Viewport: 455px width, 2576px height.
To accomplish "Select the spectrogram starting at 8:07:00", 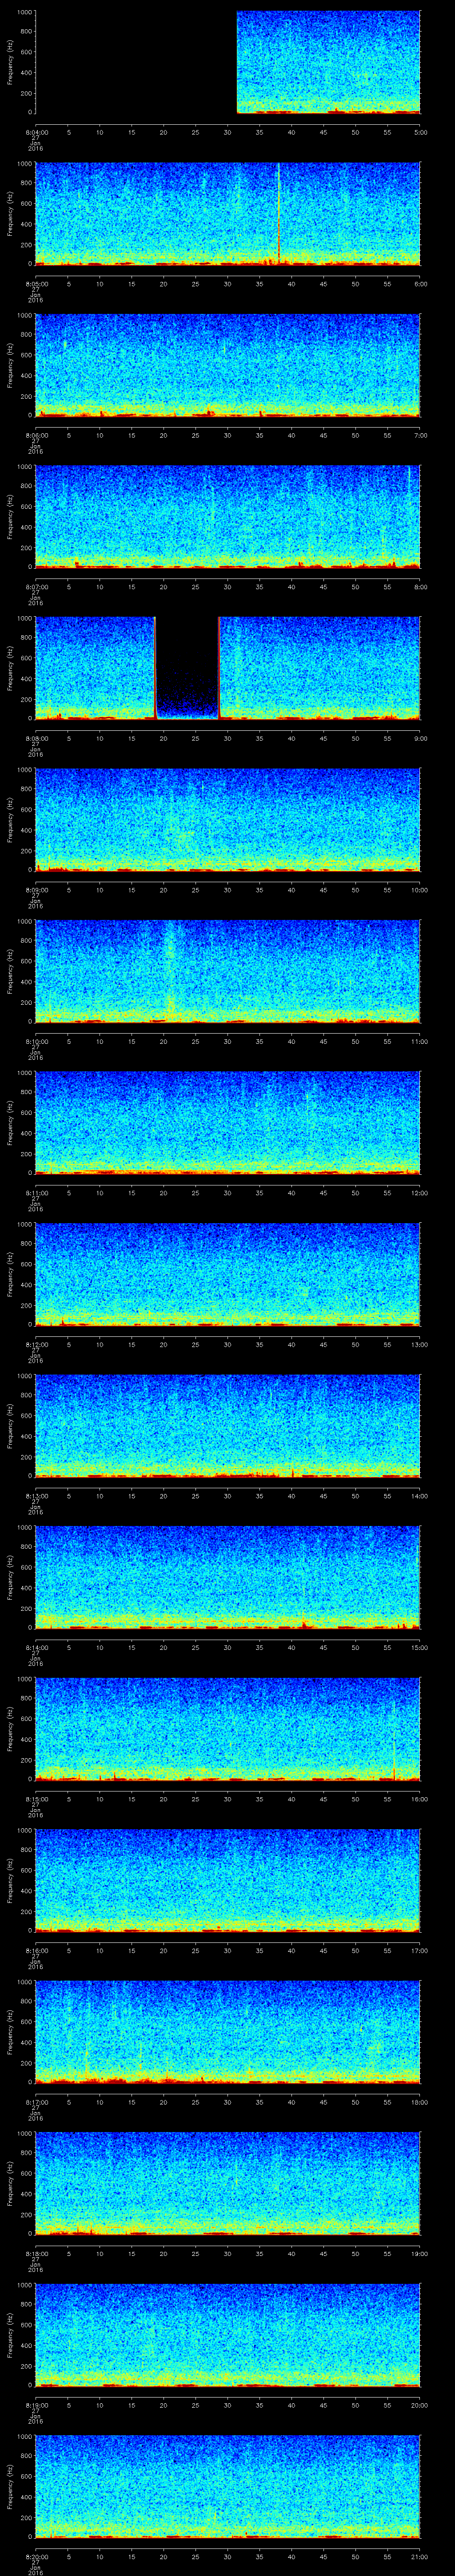I will (227, 516).
